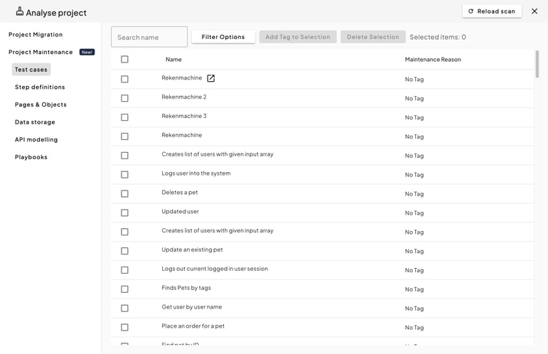Viewport: 548px width, 354px height.
Task: Open Rekenmachine via its external-link icon
Action: 211,78
